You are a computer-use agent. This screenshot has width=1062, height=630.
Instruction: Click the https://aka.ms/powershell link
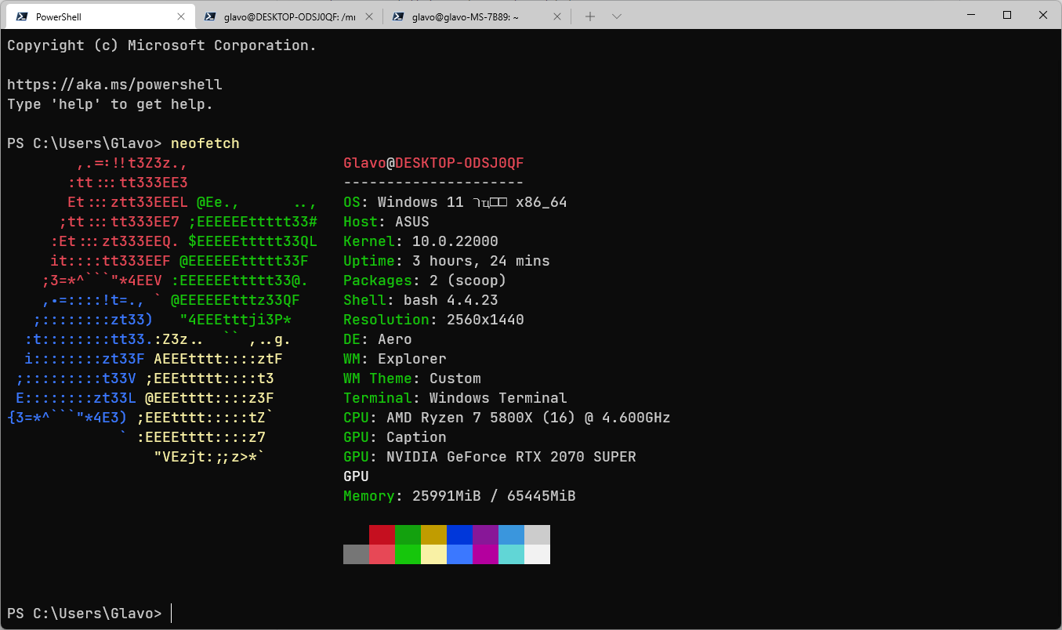point(114,85)
